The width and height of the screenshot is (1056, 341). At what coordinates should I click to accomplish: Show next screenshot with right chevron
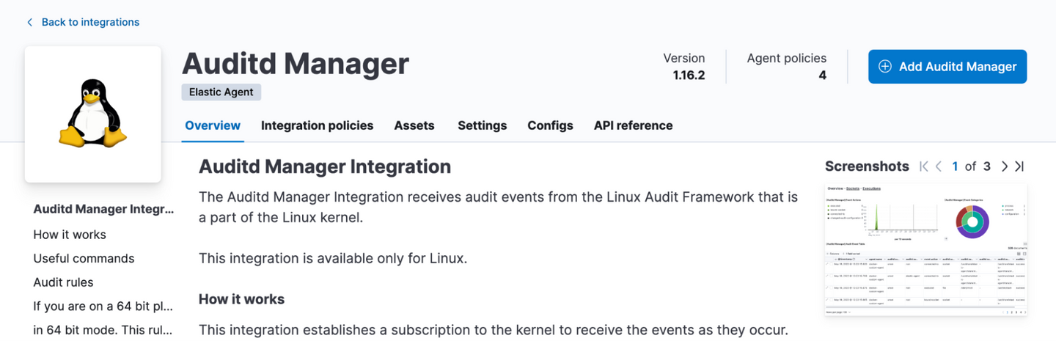point(1005,166)
